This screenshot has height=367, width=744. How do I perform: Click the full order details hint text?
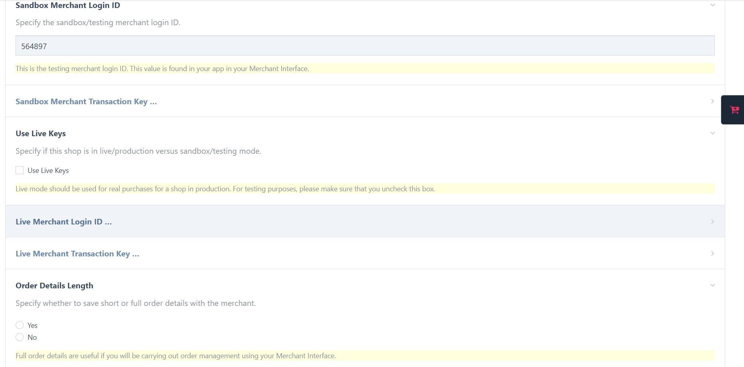pyautogui.click(x=176, y=356)
